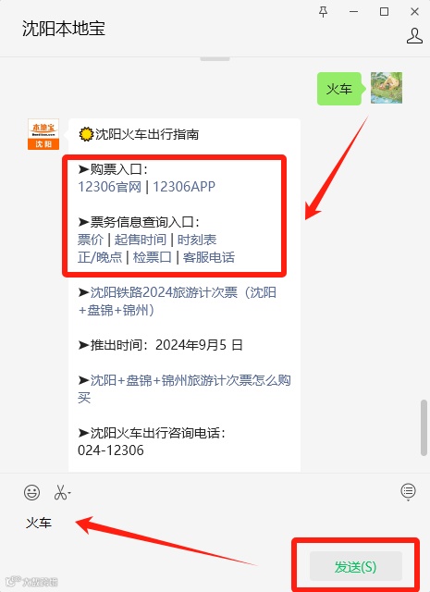The width and height of the screenshot is (430, 592).
Task: Open the 12306APP link
Action: (184, 187)
